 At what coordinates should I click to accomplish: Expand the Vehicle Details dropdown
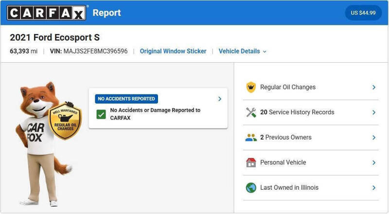tap(242, 51)
